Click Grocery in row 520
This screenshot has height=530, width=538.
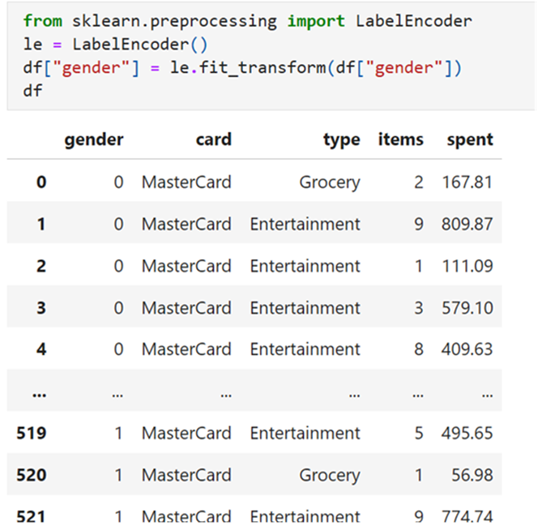tap(330, 476)
